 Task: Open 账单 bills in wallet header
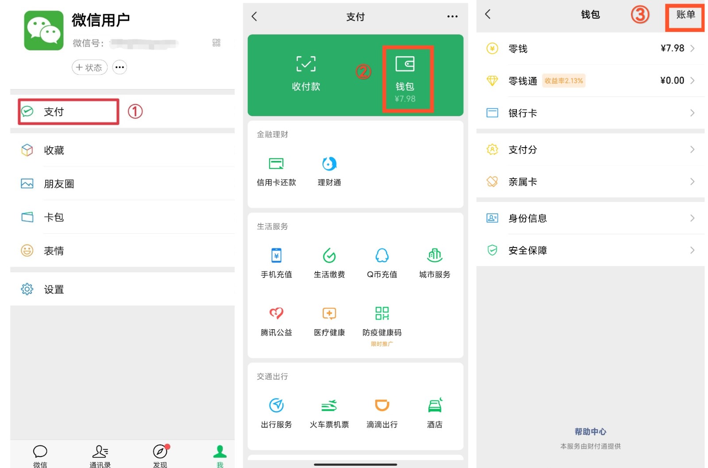[685, 15]
